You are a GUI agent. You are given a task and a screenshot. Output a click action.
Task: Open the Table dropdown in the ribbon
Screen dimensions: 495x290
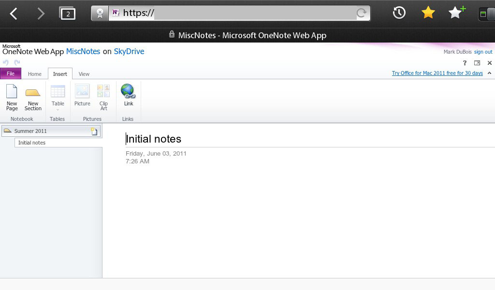coord(58,97)
